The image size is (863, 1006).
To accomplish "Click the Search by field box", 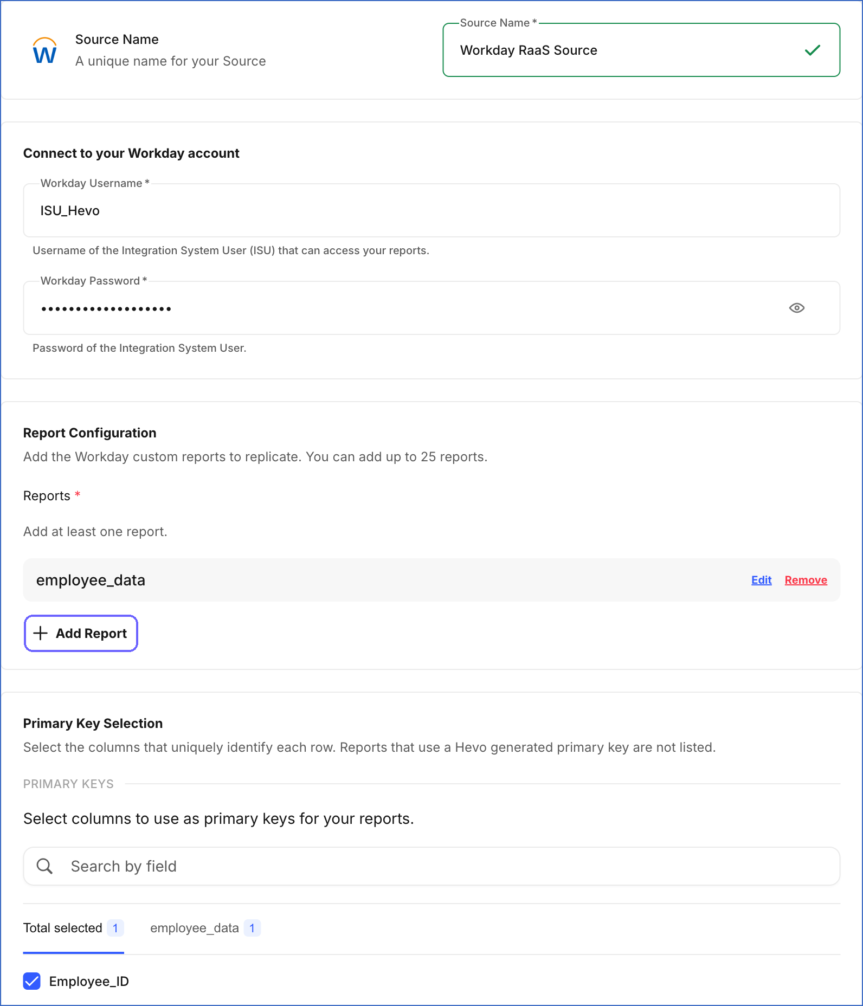I will click(x=431, y=866).
